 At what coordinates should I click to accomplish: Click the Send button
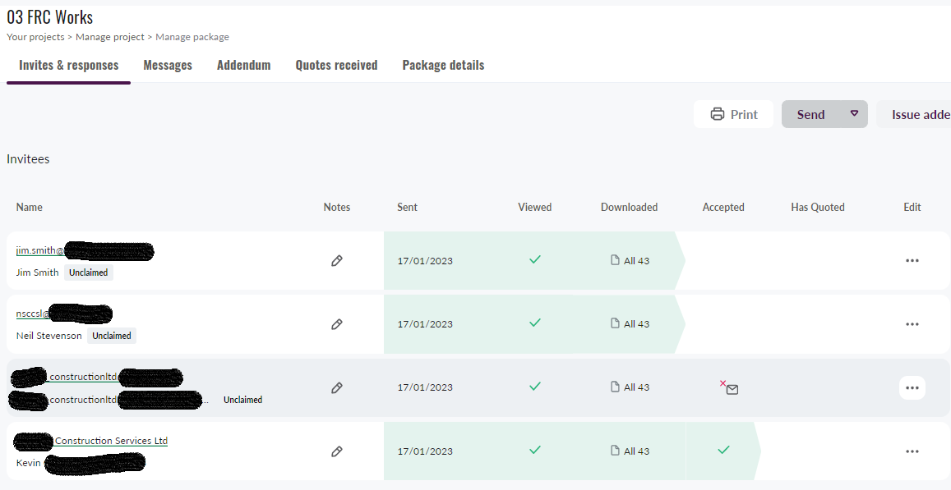coord(810,114)
